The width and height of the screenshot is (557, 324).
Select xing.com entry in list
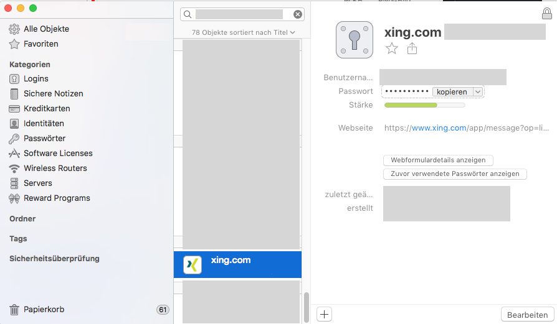[x=237, y=265]
